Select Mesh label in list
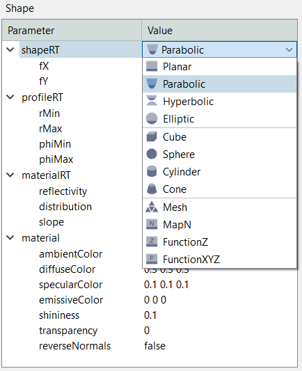 click(x=175, y=207)
